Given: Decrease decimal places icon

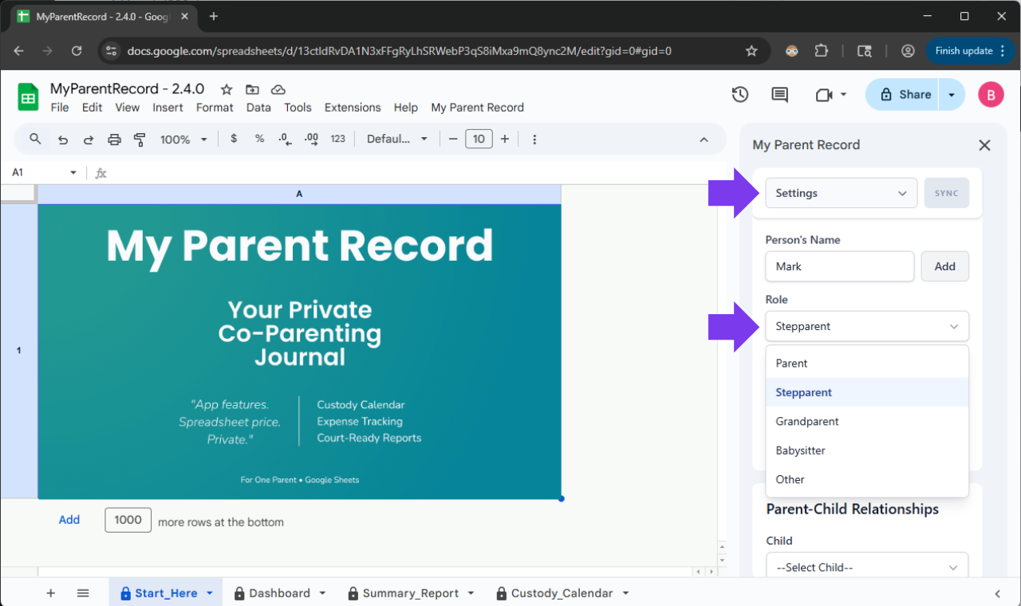Looking at the screenshot, I should 285,139.
